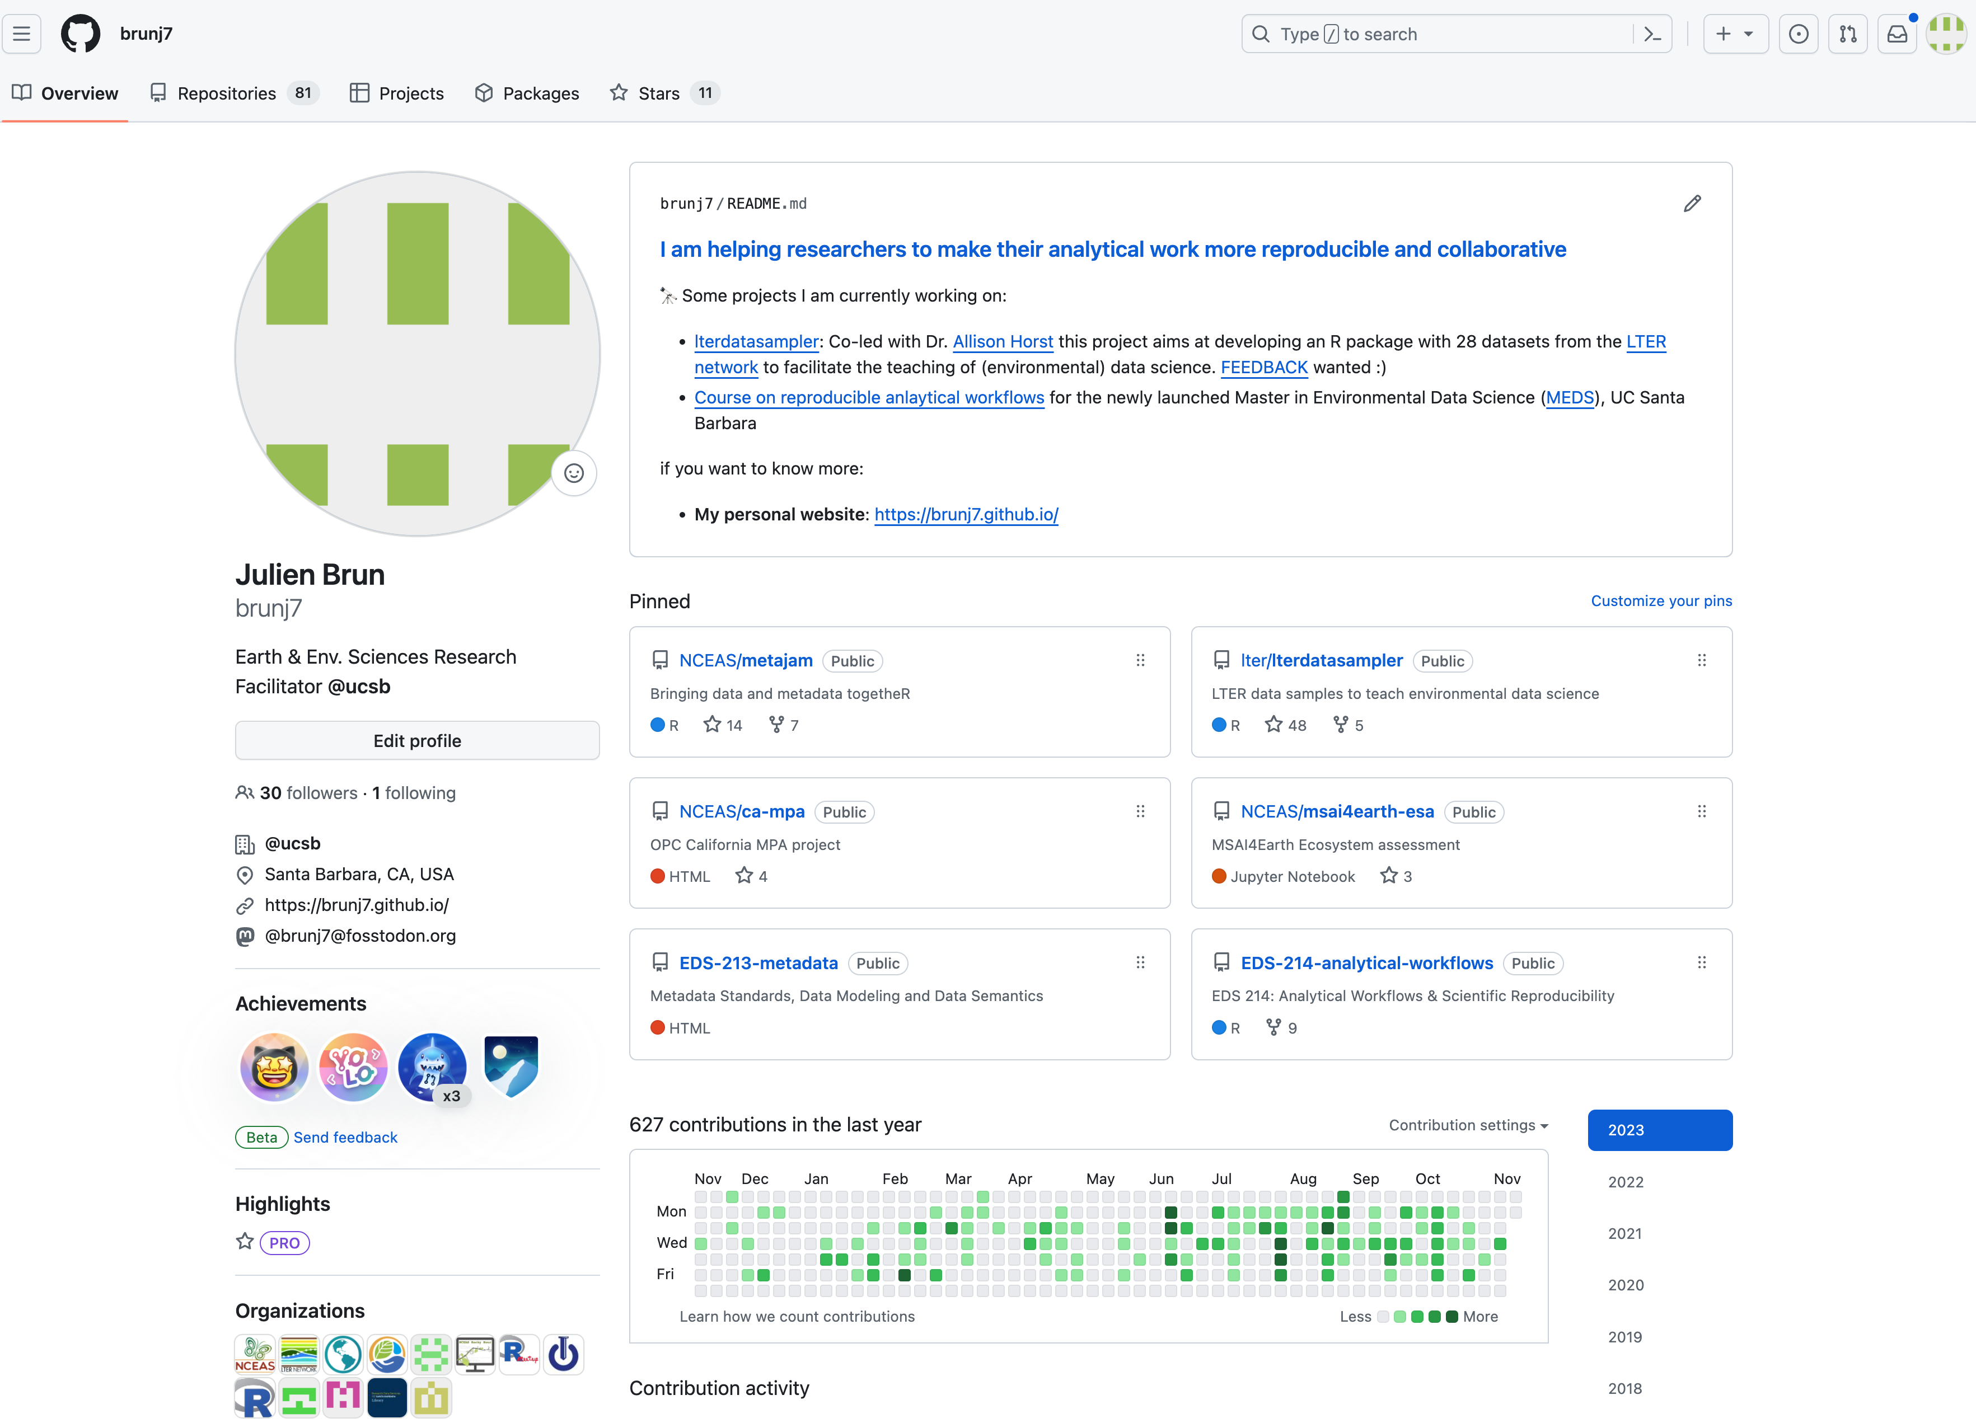
Task: Click the GitHub Octocat logo
Action: 80,34
